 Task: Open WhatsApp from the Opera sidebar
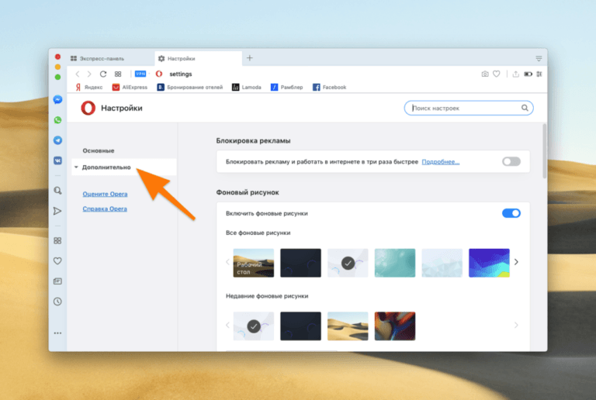point(57,120)
